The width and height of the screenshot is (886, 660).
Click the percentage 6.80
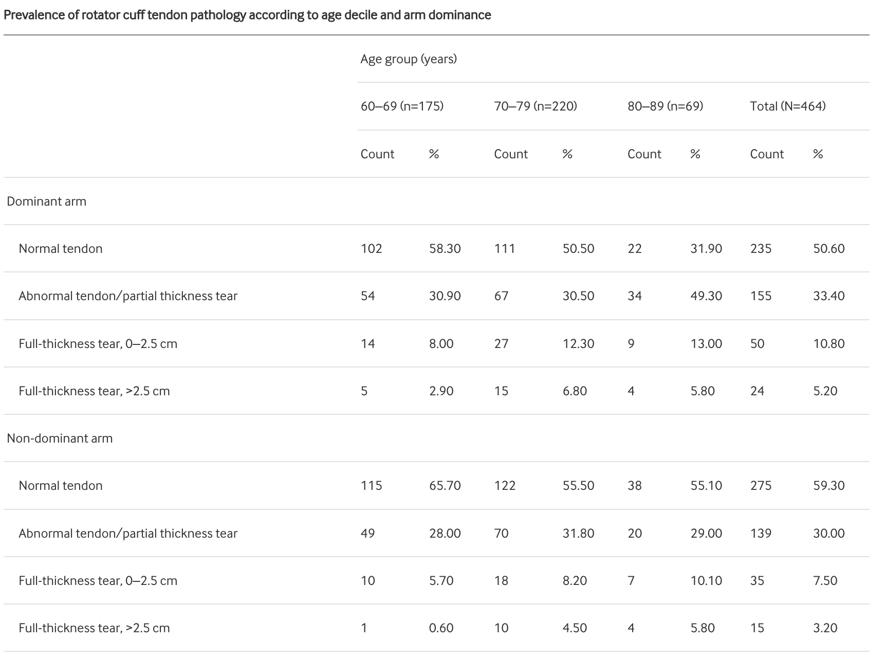[575, 391]
